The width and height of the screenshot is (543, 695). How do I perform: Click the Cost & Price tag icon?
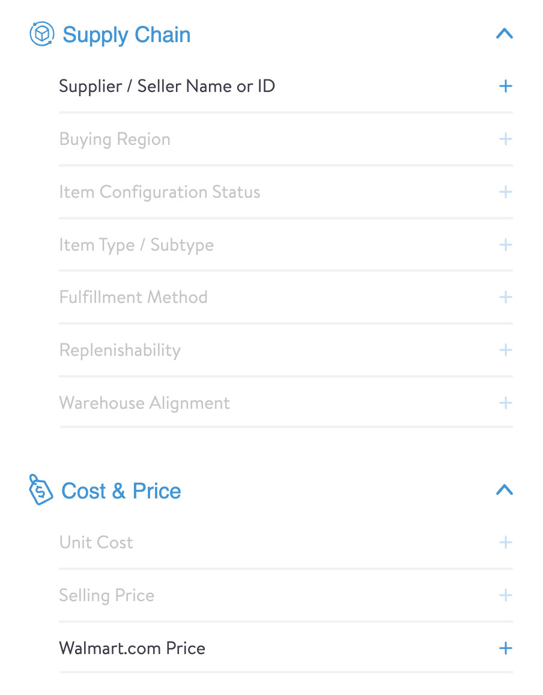40,490
